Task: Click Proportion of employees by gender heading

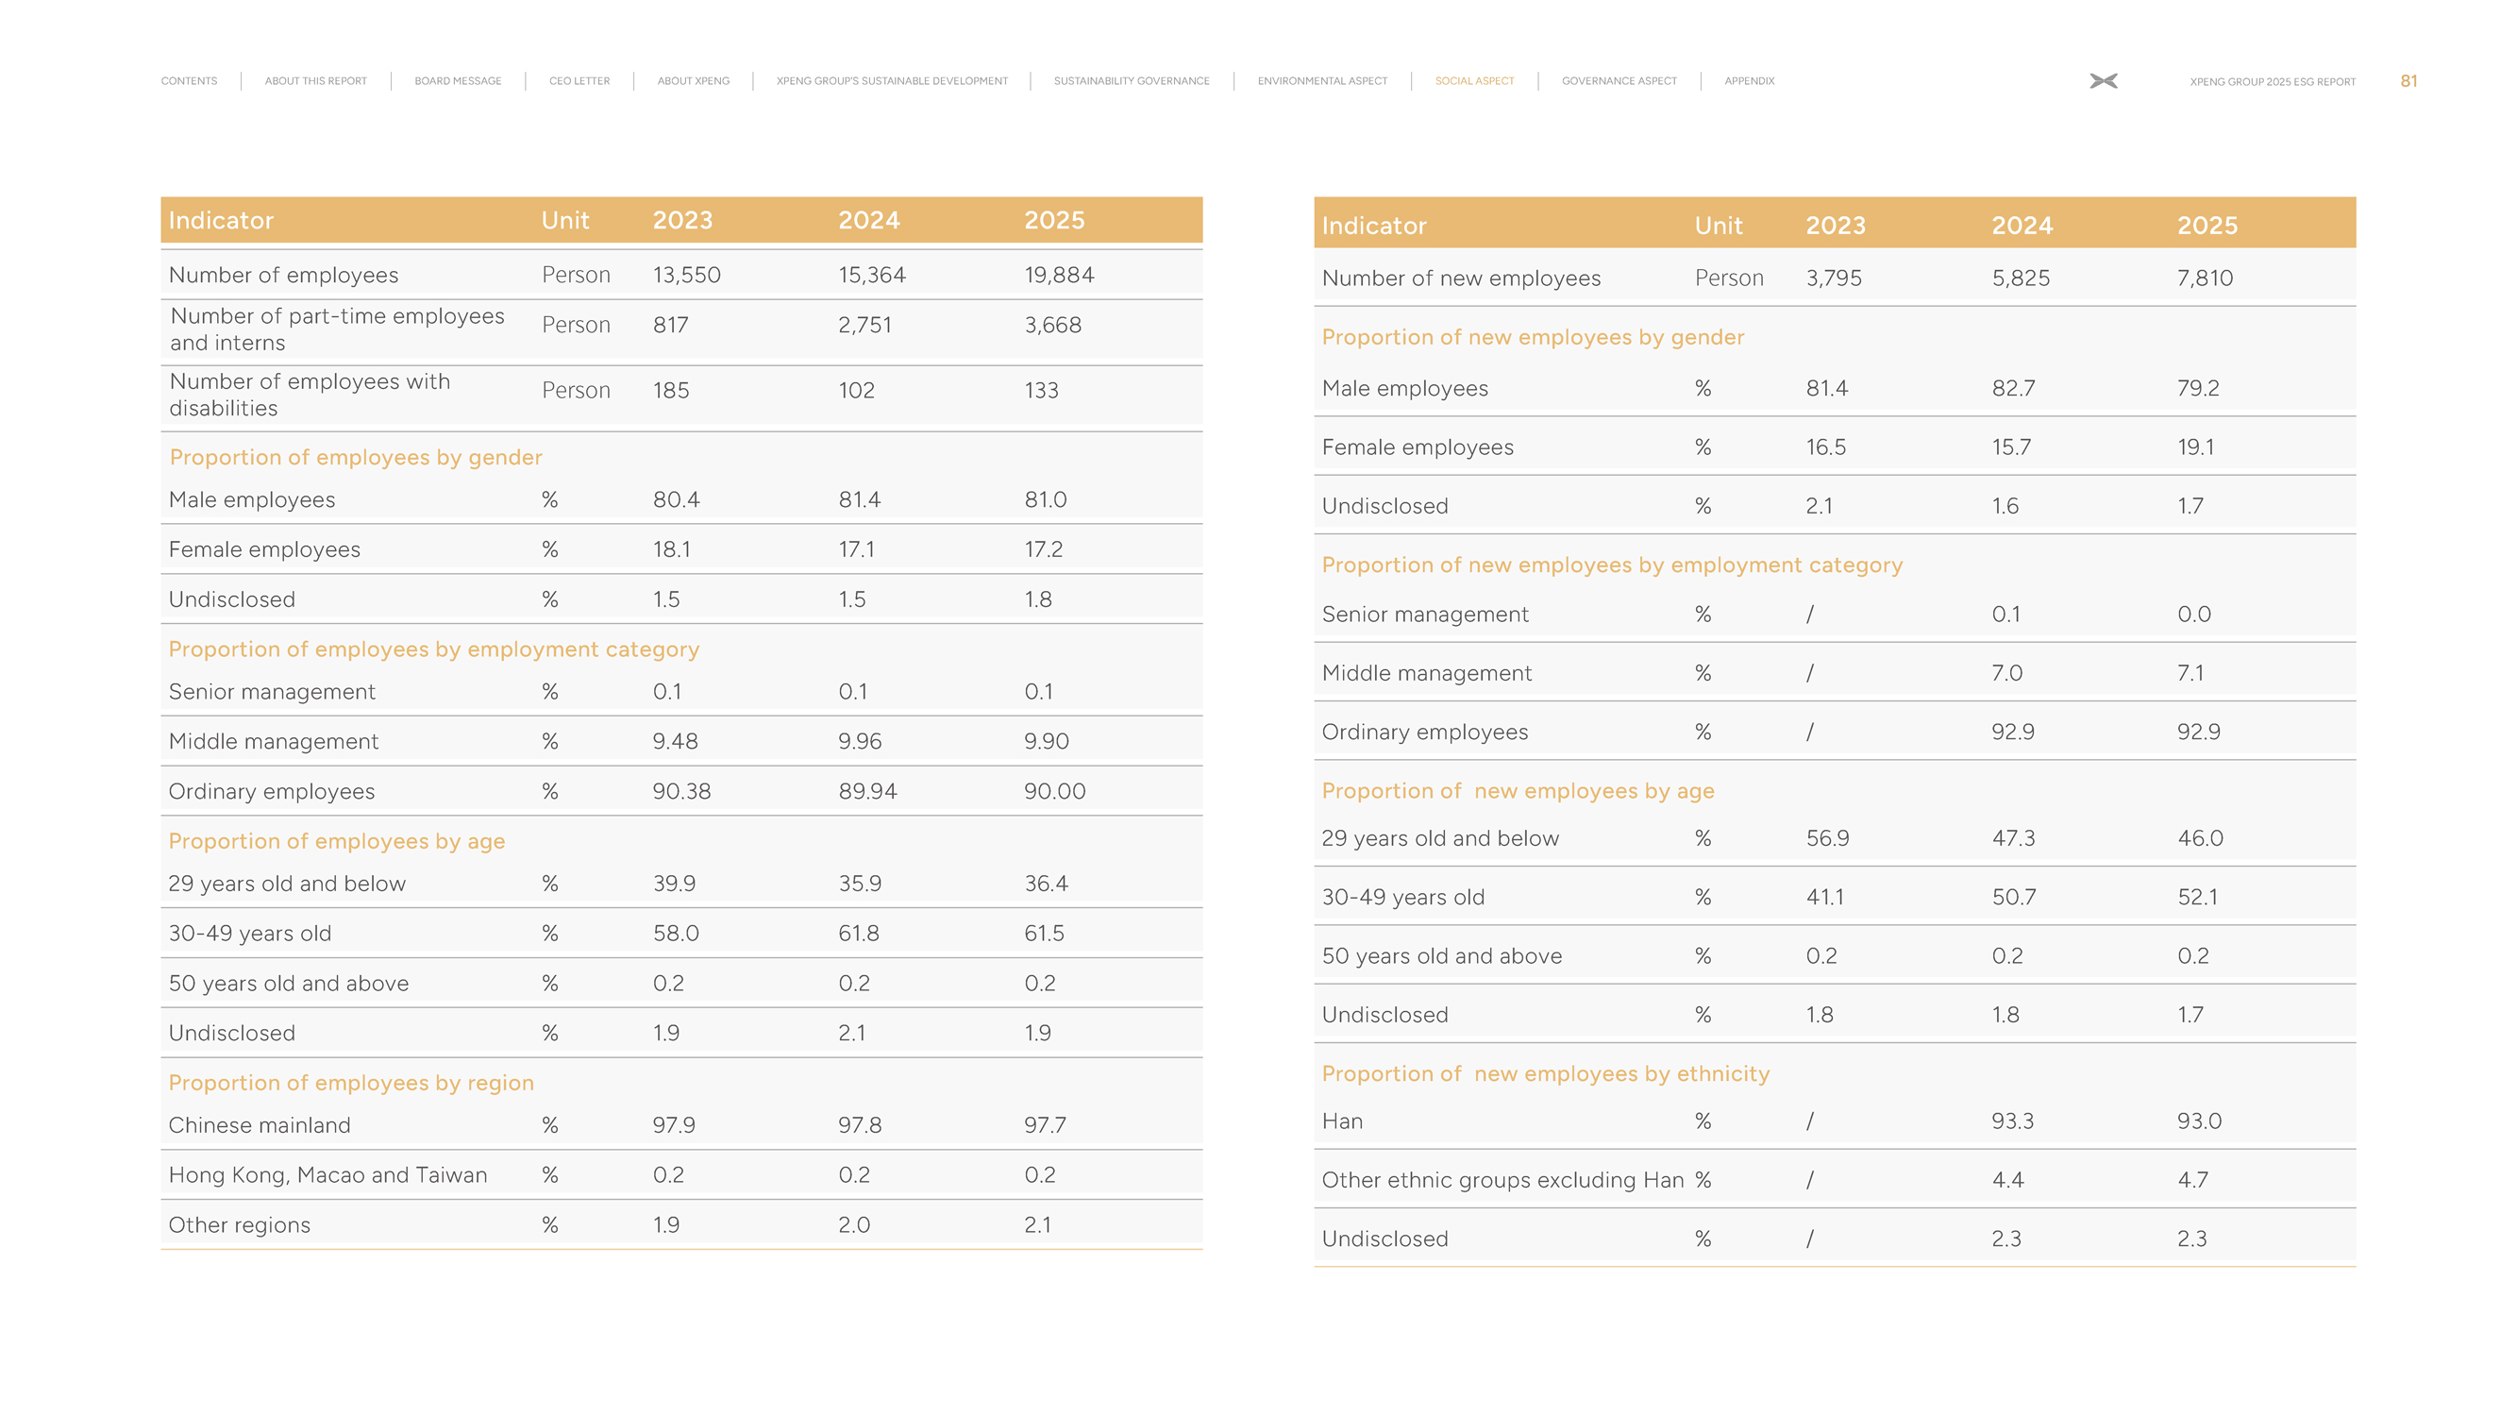Action: (355, 457)
